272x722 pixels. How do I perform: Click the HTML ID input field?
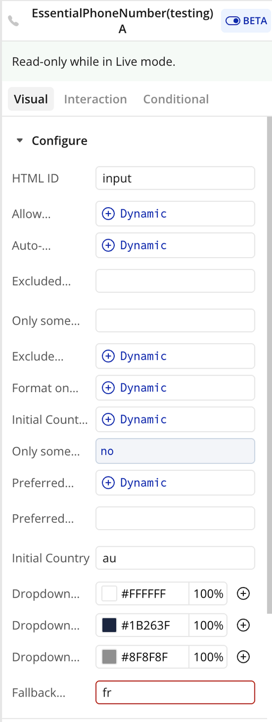175,178
